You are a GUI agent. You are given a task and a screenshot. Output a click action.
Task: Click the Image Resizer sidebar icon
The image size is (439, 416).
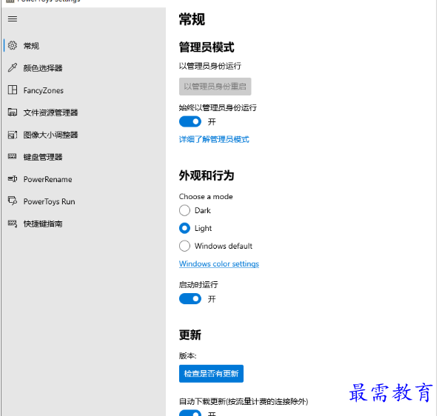13,135
